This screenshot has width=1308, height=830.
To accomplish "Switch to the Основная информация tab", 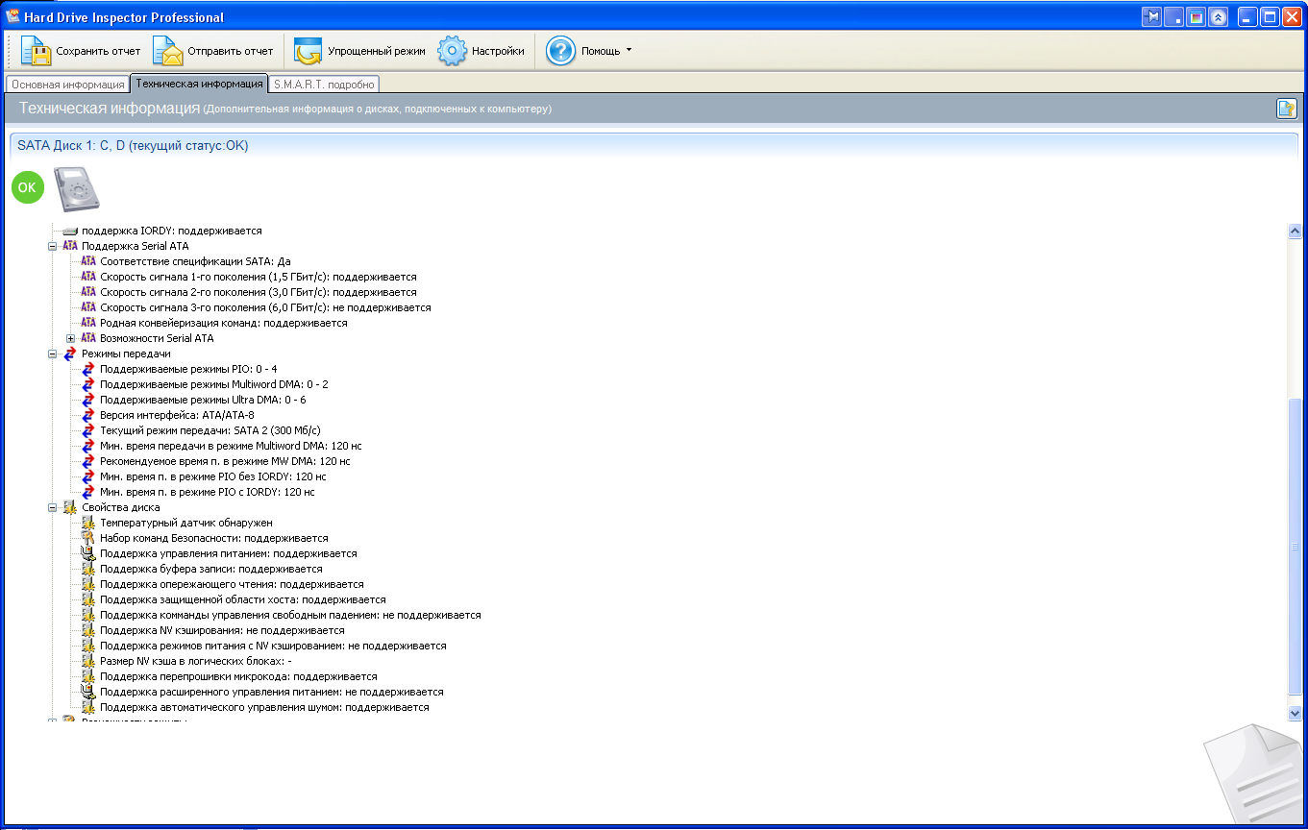I will pyautogui.click(x=68, y=85).
